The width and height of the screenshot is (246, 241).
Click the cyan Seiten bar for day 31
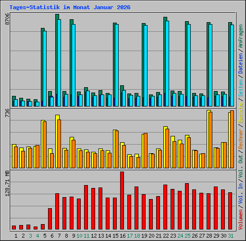232,66
